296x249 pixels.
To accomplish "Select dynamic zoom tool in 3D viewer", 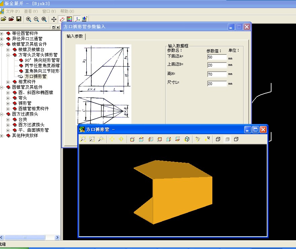I will pyautogui.click(x=101, y=139).
